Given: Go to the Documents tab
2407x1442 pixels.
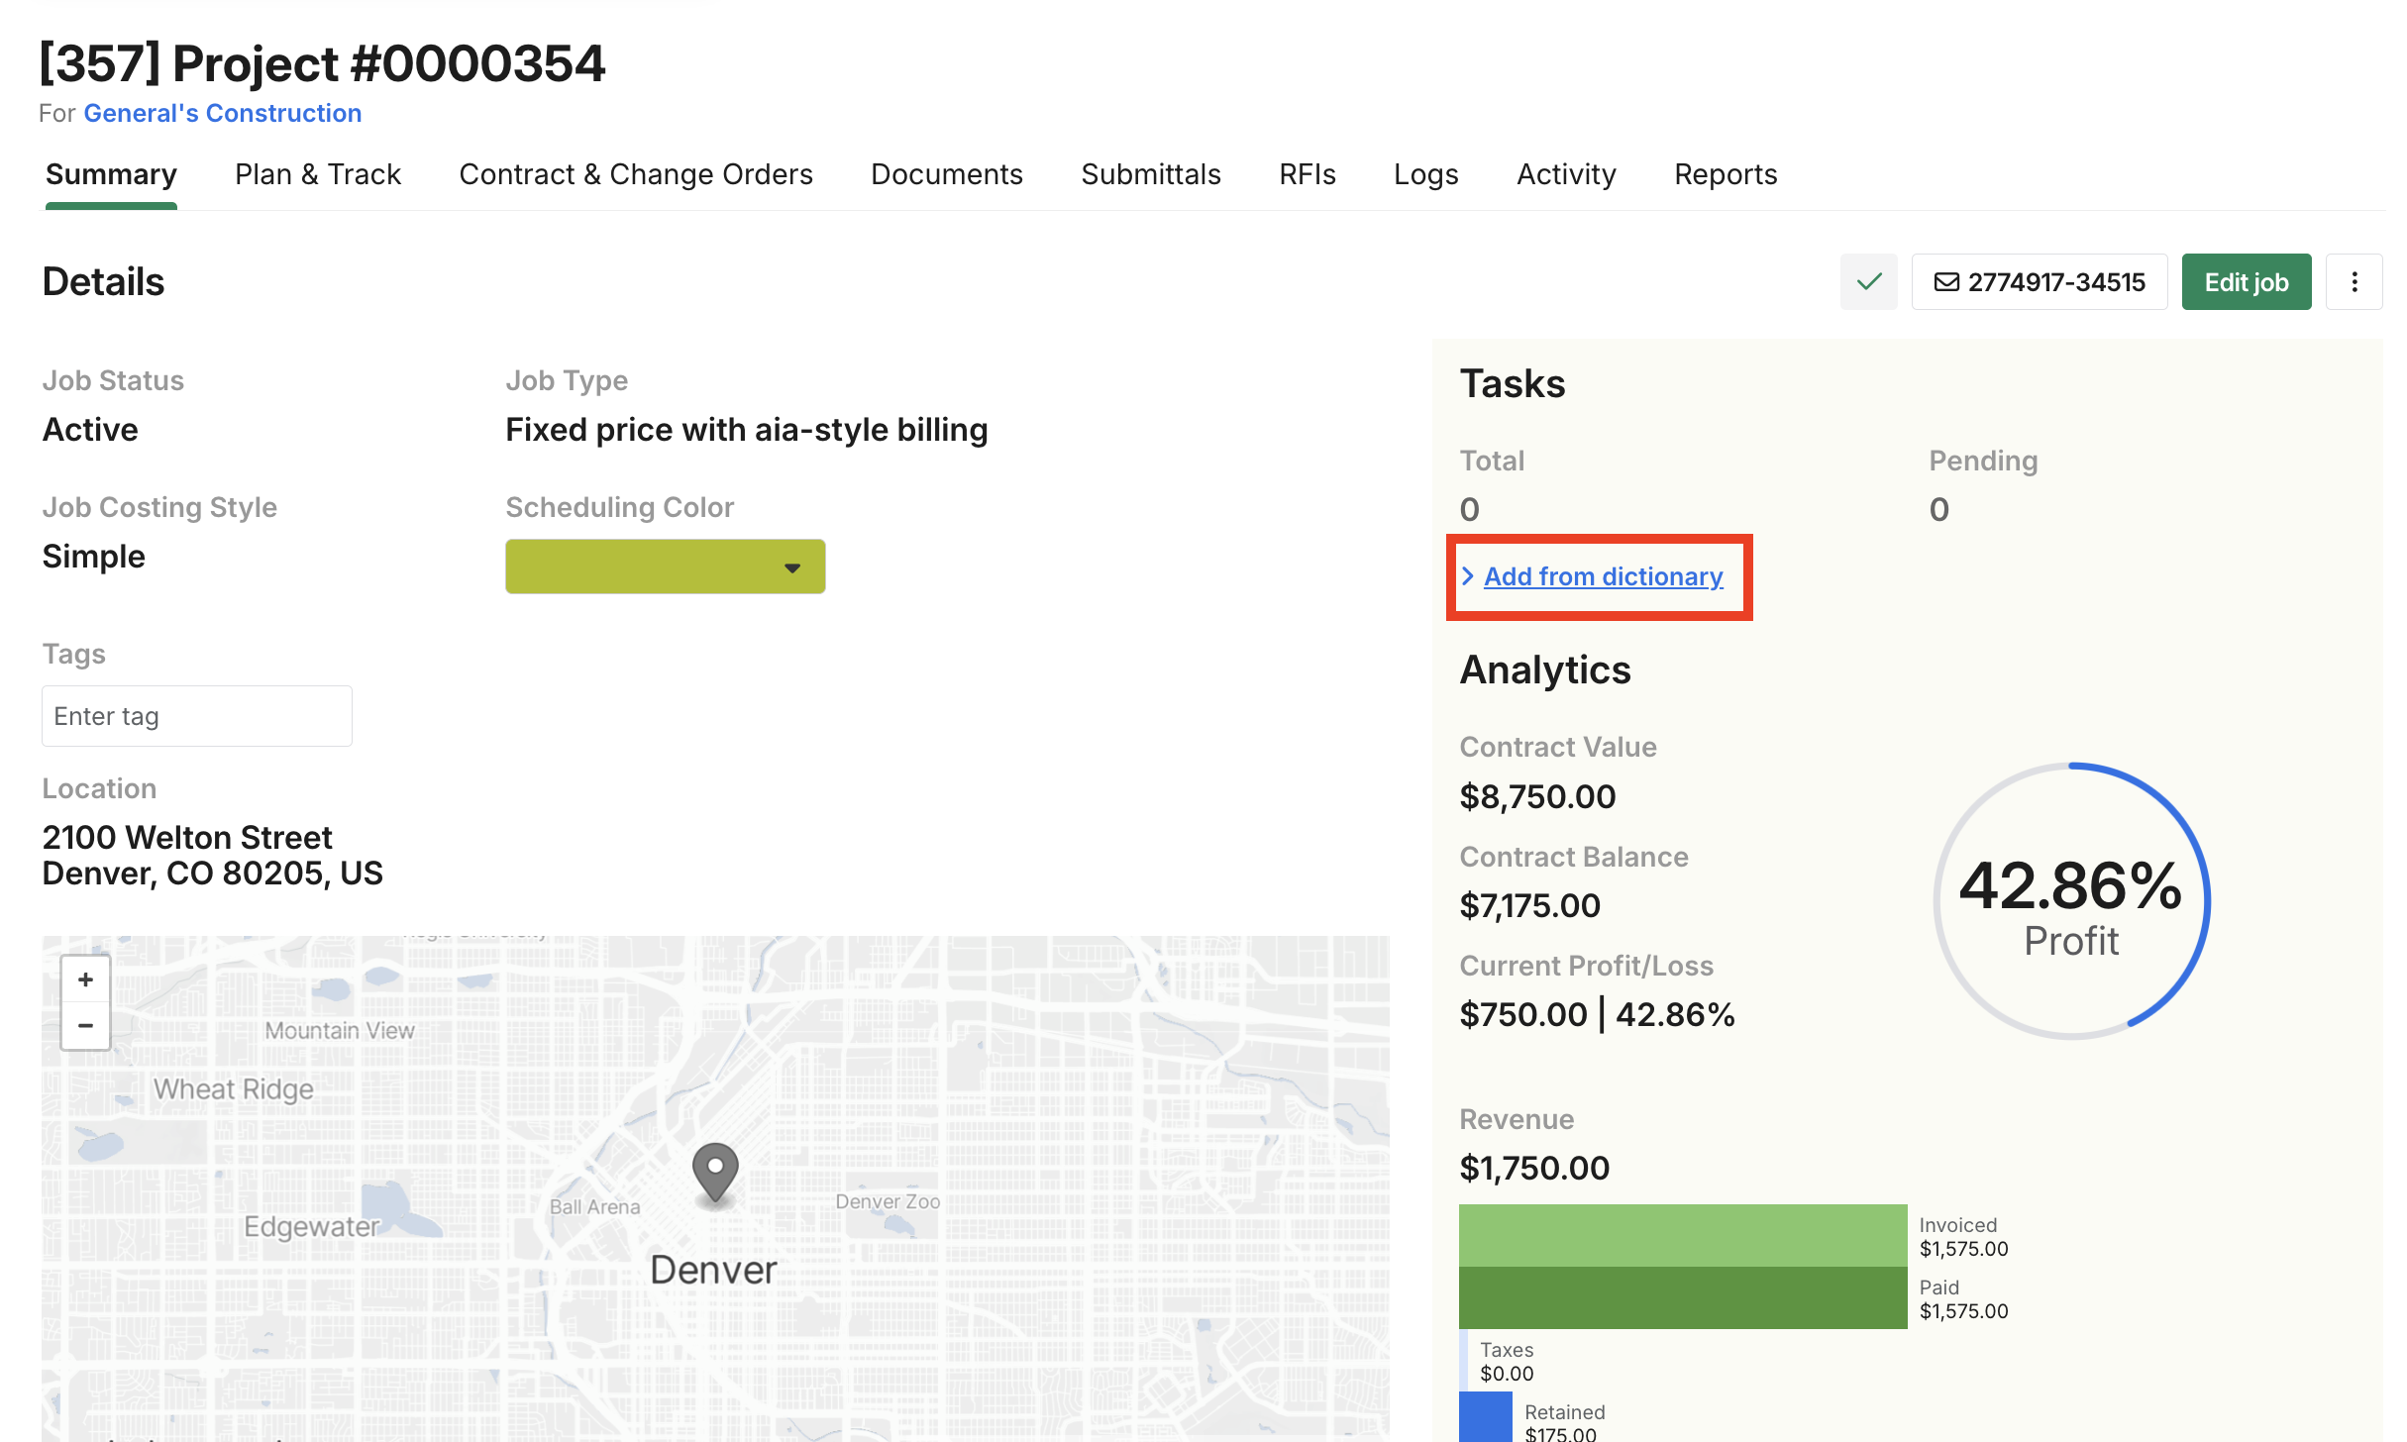Looking at the screenshot, I should pyautogui.click(x=946, y=174).
